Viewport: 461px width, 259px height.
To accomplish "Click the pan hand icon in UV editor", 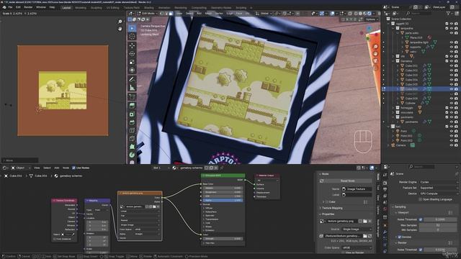I will pos(120,29).
